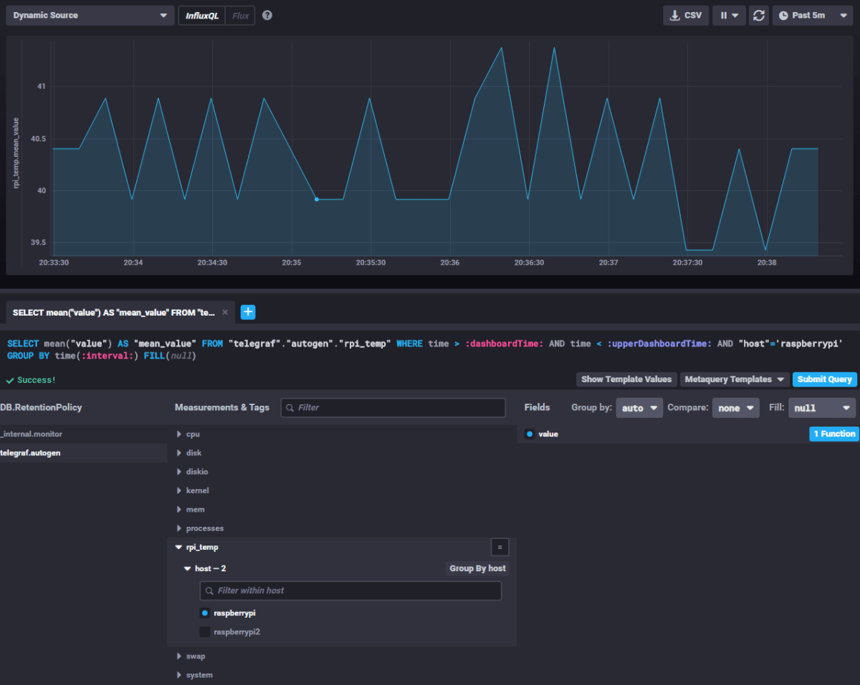860x685 pixels.
Task: Click inside the InfluxQL query text editor
Action: click(x=429, y=350)
